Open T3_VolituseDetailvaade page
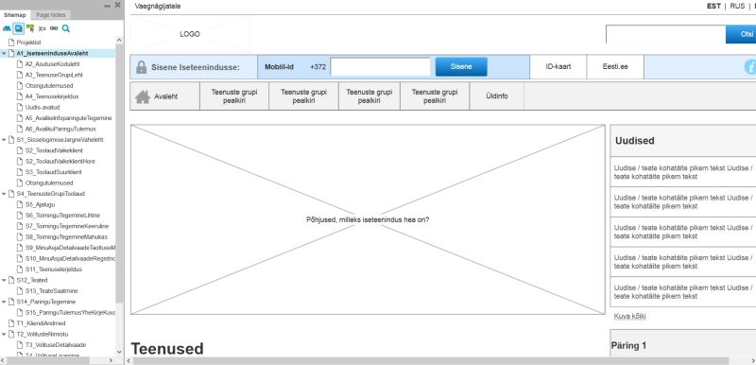The image size is (756, 365). click(56, 345)
